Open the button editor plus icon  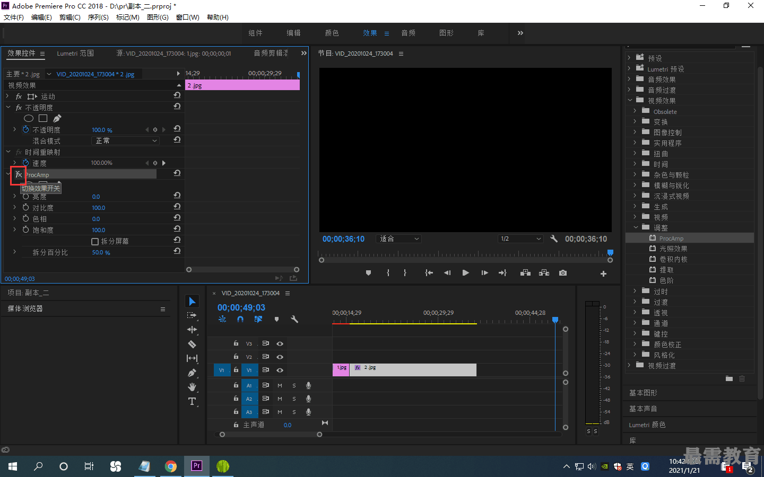pyautogui.click(x=603, y=273)
